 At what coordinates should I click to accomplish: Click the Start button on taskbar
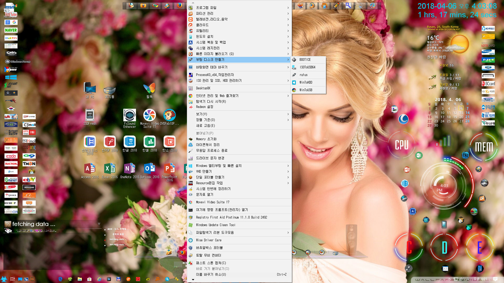tap(4, 279)
